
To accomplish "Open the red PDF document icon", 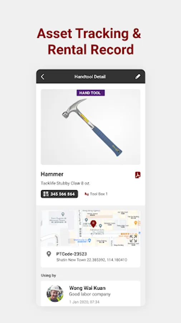I will pos(138,175).
